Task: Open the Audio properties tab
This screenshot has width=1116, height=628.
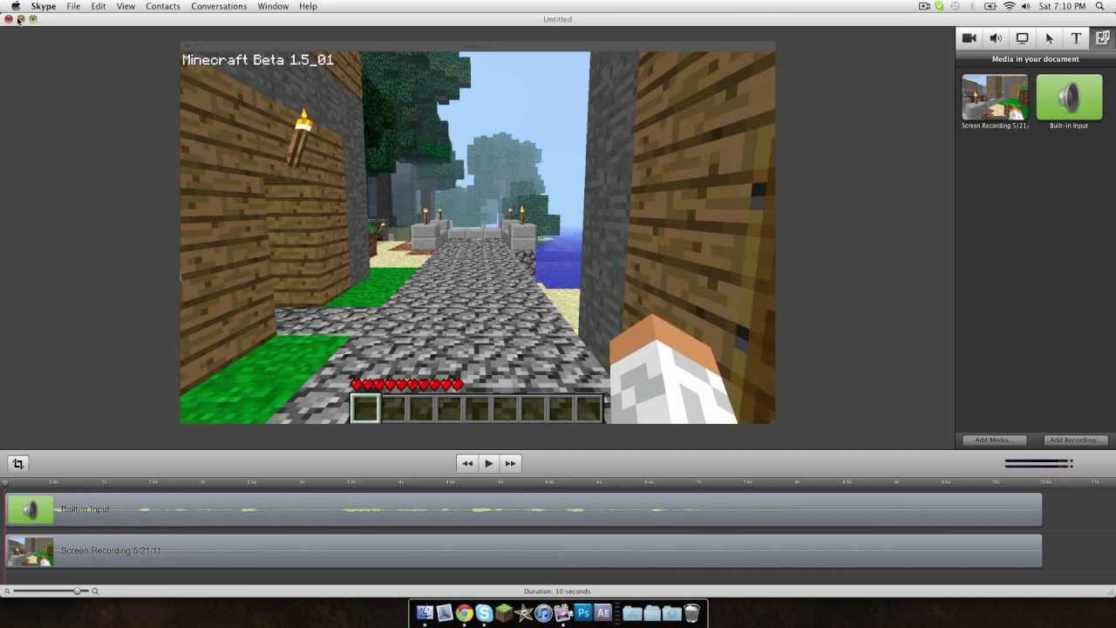Action: [x=996, y=38]
